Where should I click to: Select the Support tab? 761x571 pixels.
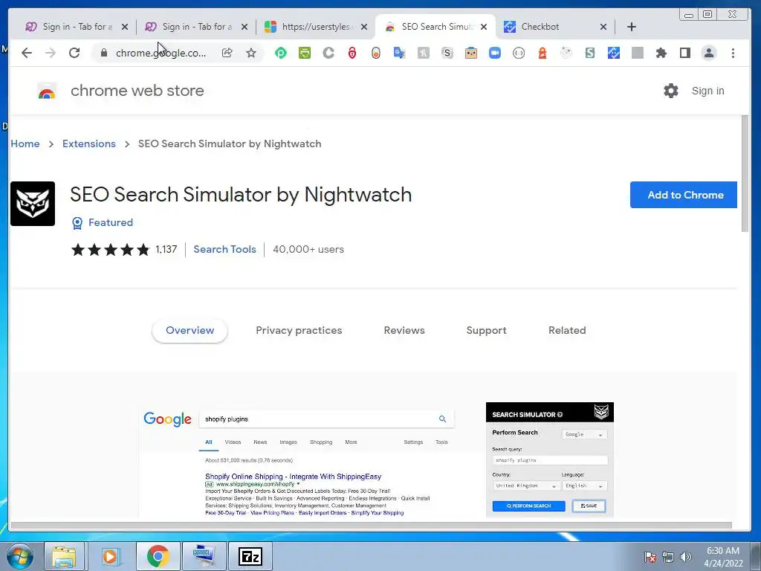tap(486, 331)
